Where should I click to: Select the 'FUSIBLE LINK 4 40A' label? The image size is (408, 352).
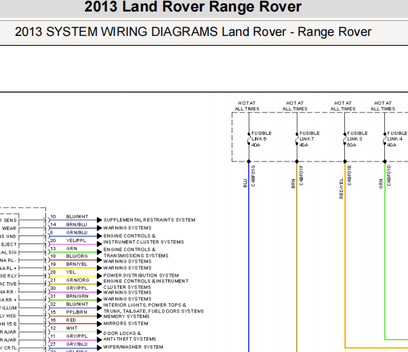pyautogui.click(x=397, y=139)
